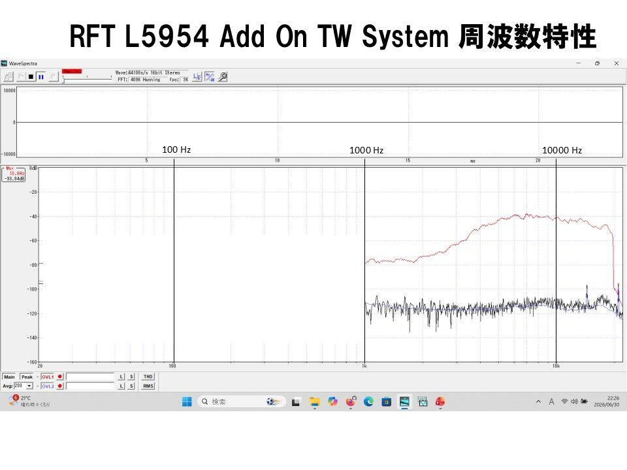Click the speaker volume tray icon
Image resolution: width=627 pixels, height=470 pixels.
tap(574, 401)
